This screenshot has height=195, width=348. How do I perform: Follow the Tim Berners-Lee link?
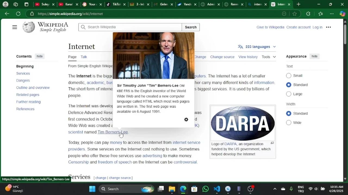[x=113, y=132]
